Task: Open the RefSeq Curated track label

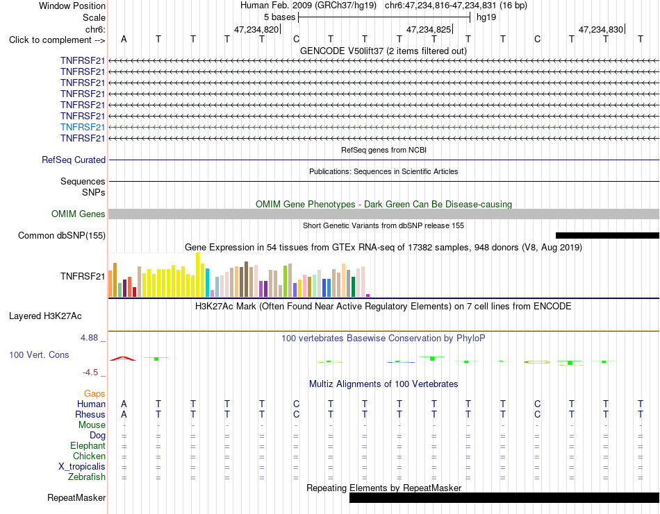Action: click(x=74, y=160)
